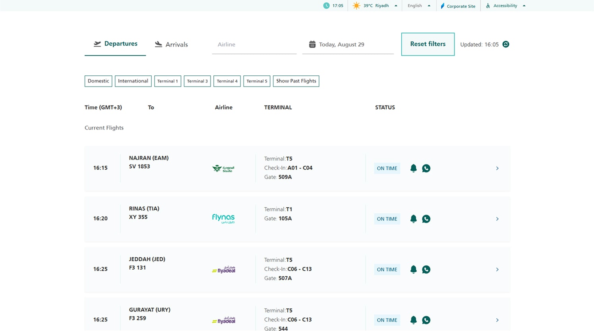
Task: Open the Corporate Site link
Action: click(458, 6)
